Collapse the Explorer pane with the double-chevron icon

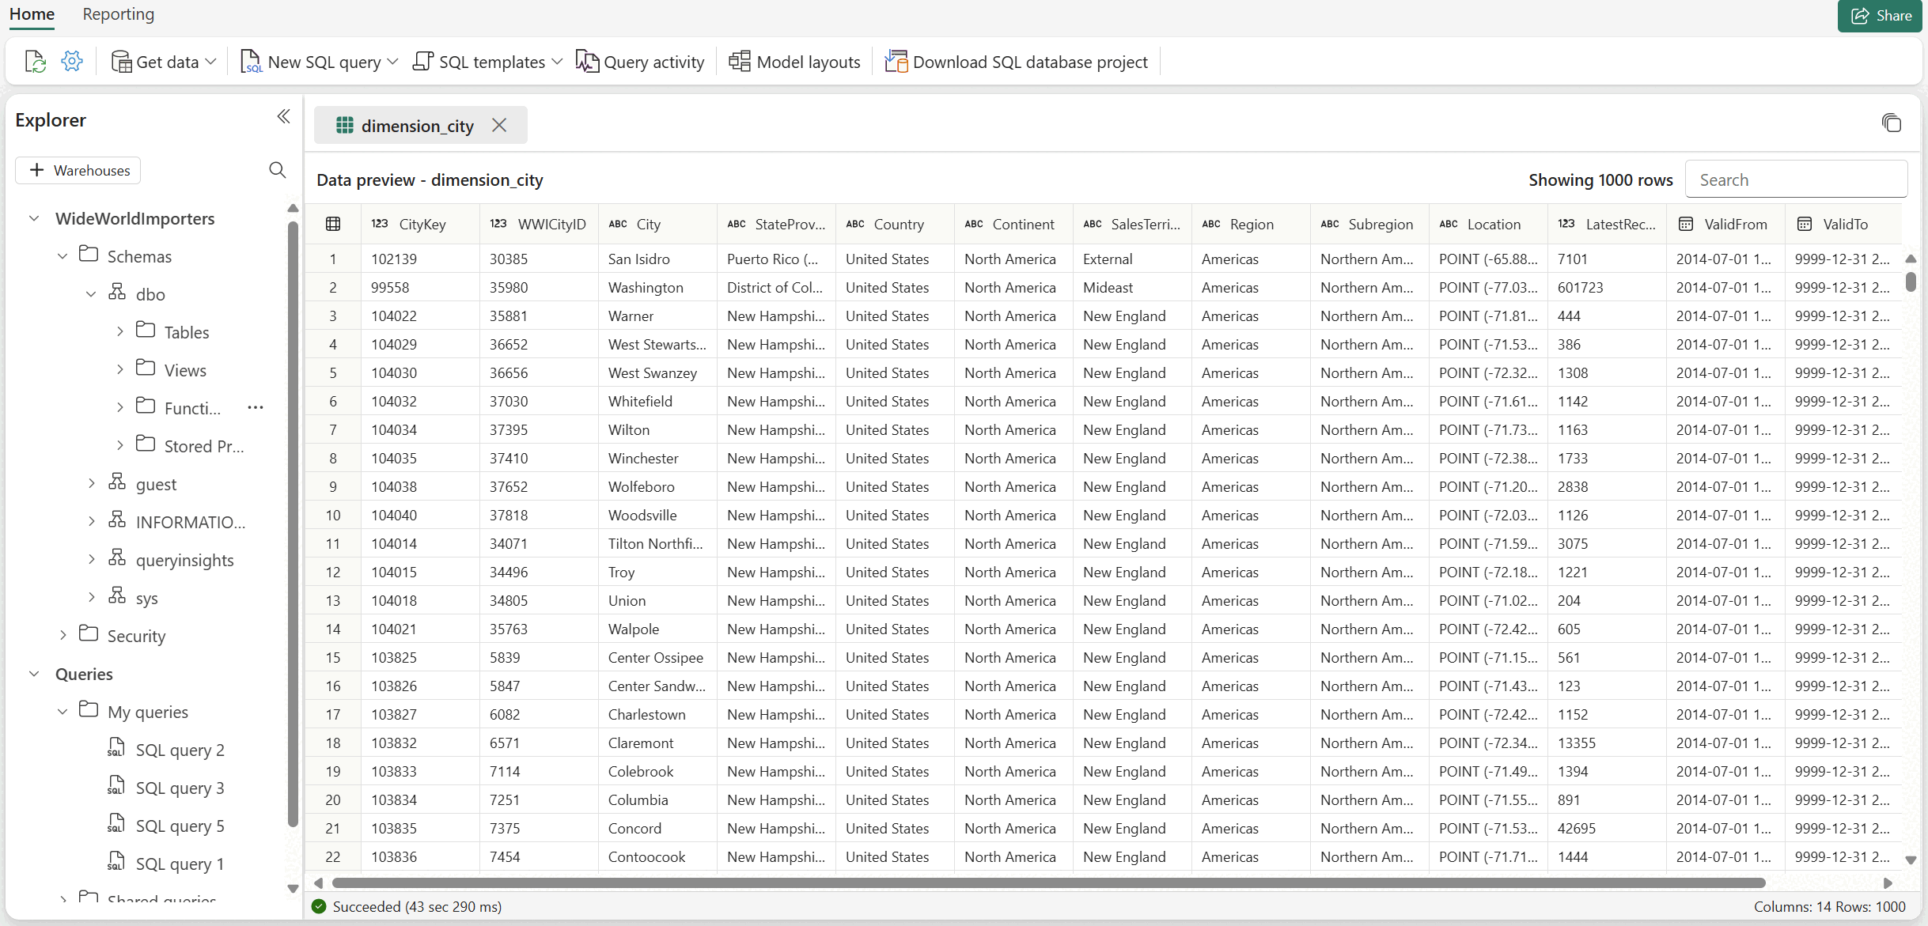click(x=283, y=117)
